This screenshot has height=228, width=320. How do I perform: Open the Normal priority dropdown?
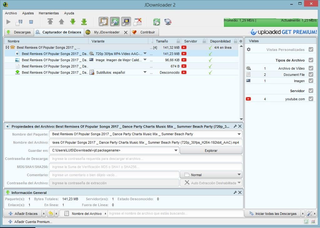[211, 175]
